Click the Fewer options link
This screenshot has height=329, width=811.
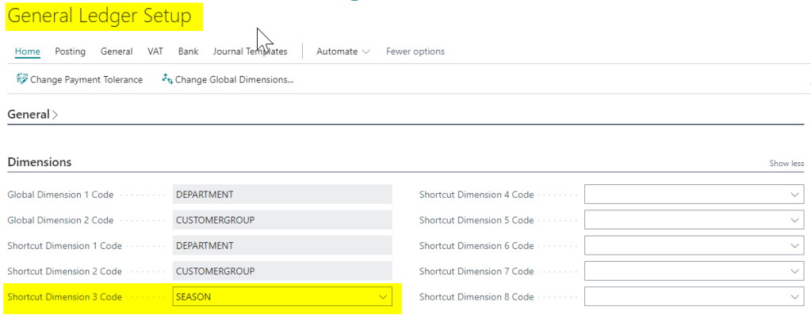click(x=415, y=51)
